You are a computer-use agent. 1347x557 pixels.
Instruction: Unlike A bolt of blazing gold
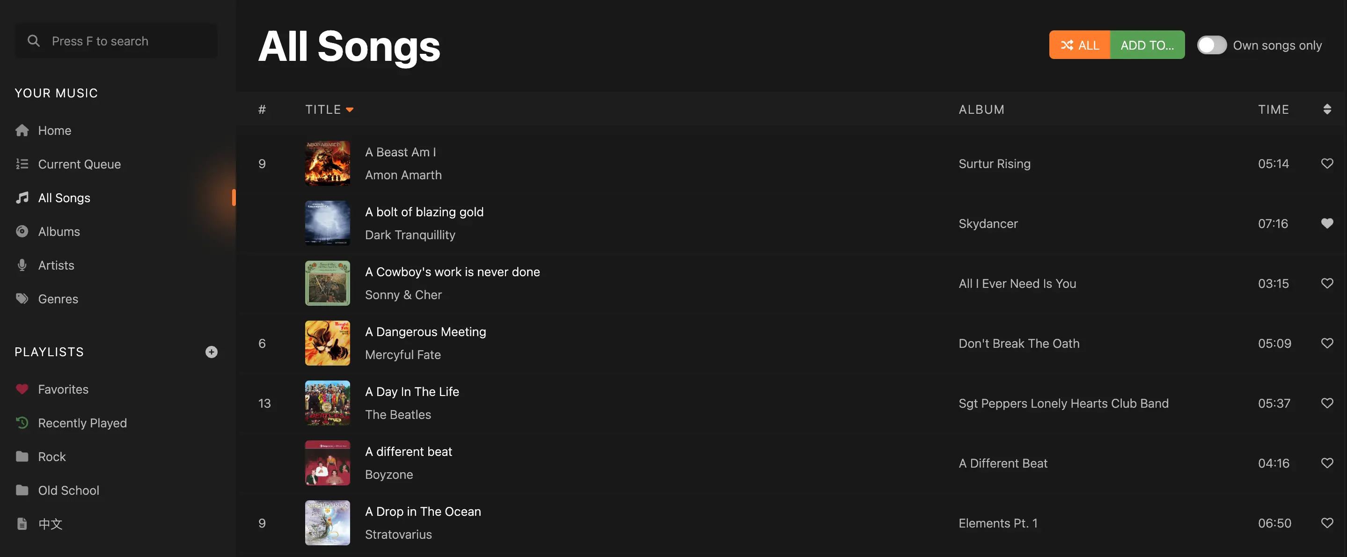coord(1326,223)
